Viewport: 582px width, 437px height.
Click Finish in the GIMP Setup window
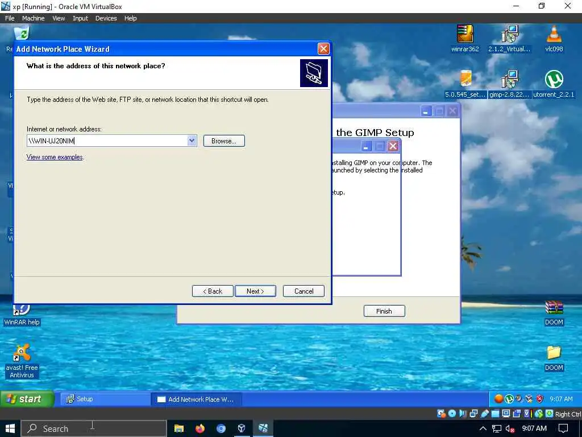[384, 311]
